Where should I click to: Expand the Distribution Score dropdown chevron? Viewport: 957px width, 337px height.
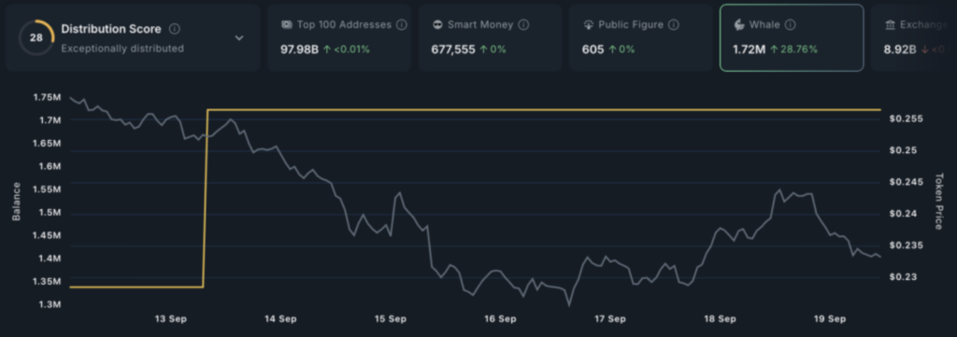pyautogui.click(x=239, y=37)
